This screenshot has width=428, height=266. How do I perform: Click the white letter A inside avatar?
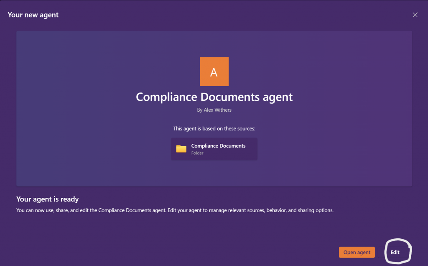coord(214,72)
